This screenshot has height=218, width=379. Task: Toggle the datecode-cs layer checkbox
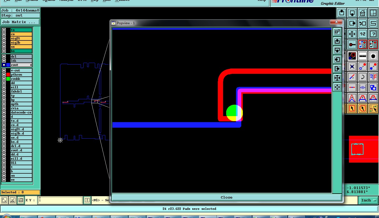click(4, 112)
